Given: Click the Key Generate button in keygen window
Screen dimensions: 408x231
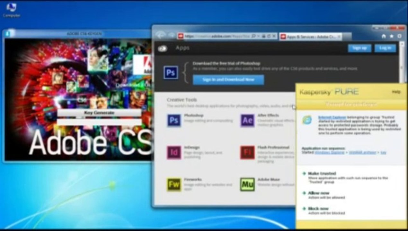Looking at the screenshot, I should (99, 113).
